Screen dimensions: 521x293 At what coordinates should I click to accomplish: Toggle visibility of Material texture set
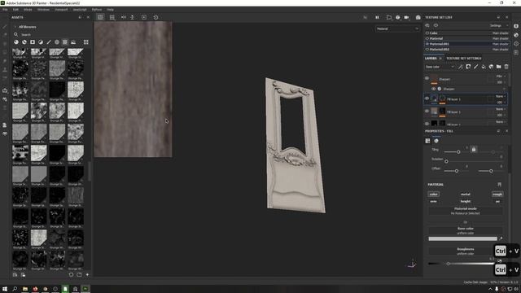[x=427, y=38]
